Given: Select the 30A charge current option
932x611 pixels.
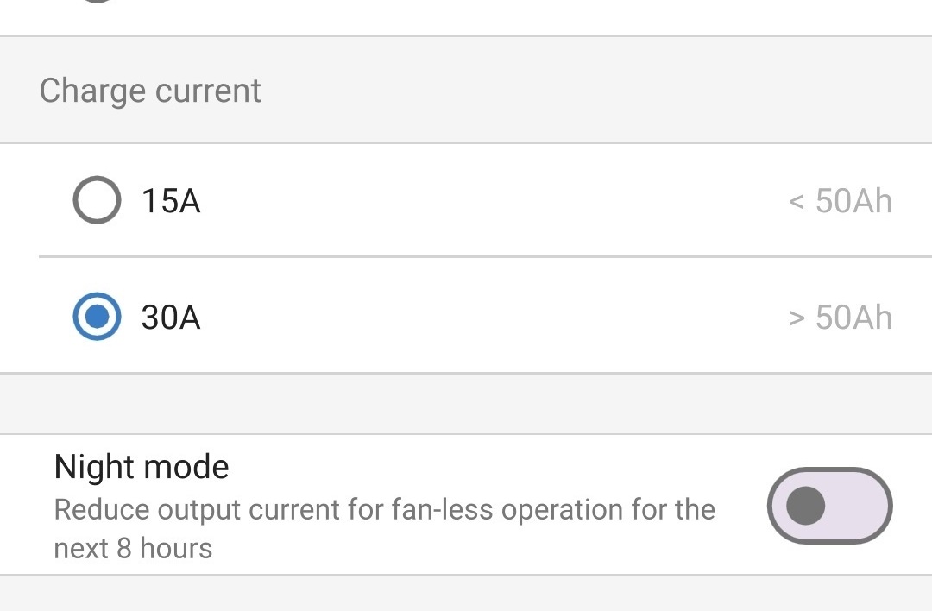Looking at the screenshot, I should (96, 317).
